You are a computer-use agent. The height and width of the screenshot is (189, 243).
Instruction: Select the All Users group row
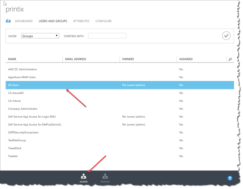[120, 85]
